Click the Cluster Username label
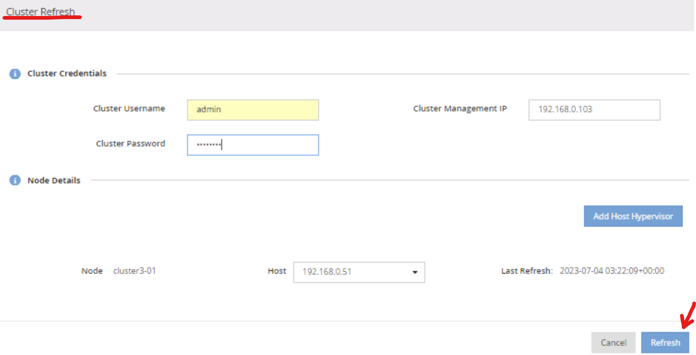Screen dimensions: 696x355 (x=129, y=109)
